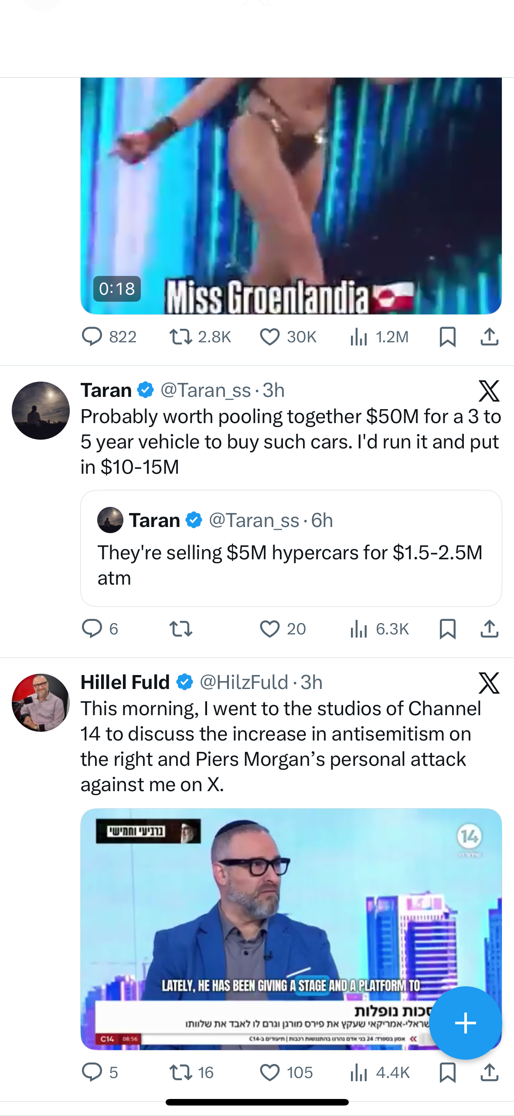Bookmark Taran's $50M pooling post

coord(447,629)
